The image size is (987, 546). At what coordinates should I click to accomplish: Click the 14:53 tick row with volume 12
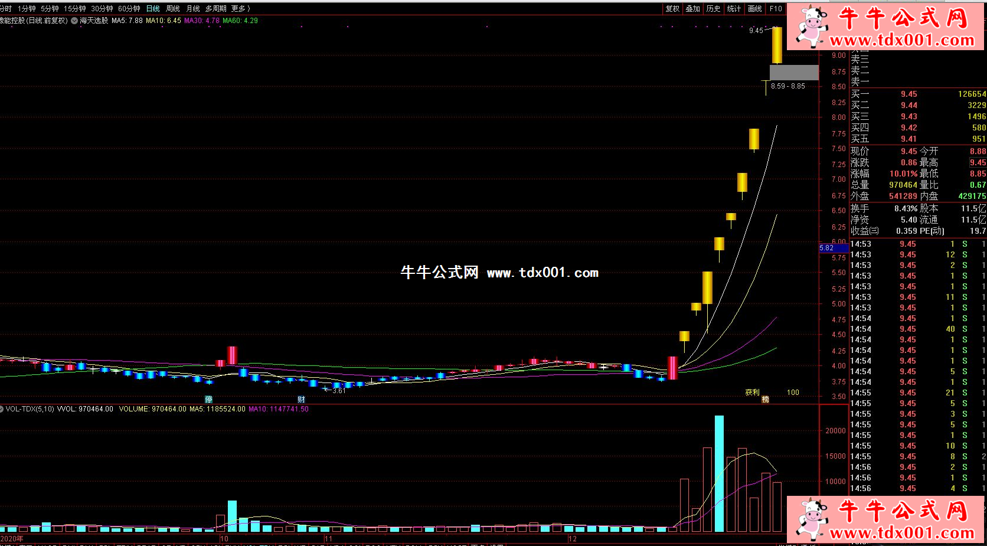918,255
